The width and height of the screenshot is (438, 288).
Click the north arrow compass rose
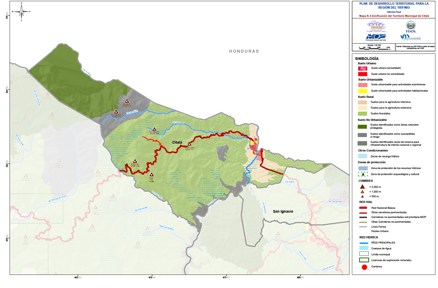pyautogui.click(x=21, y=12)
